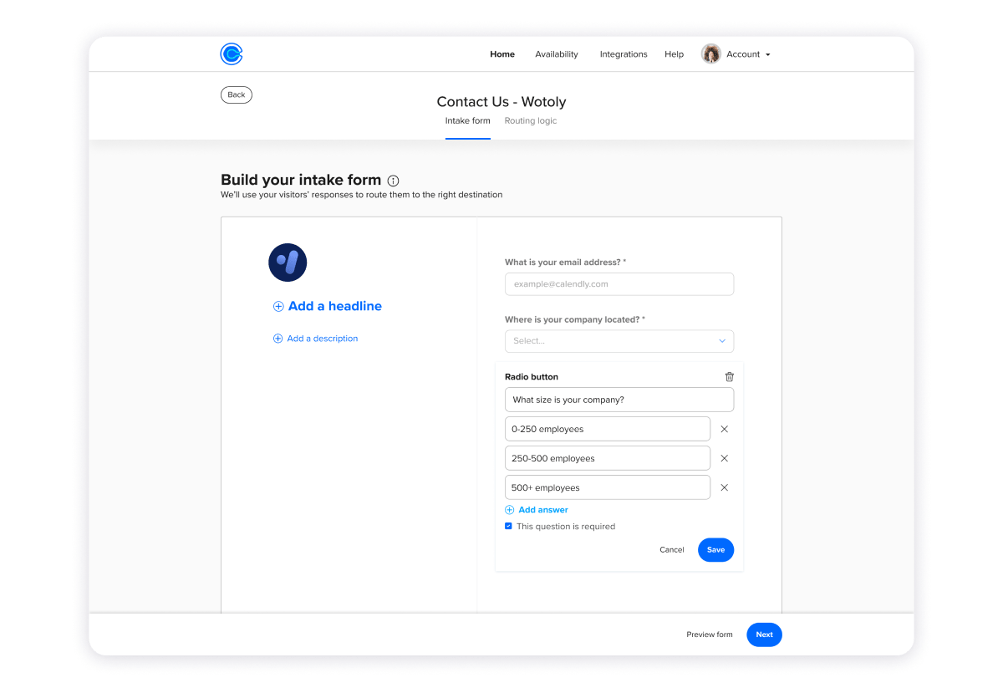Open the intake form info icon
The height and width of the screenshot is (683, 1003).
click(394, 181)
